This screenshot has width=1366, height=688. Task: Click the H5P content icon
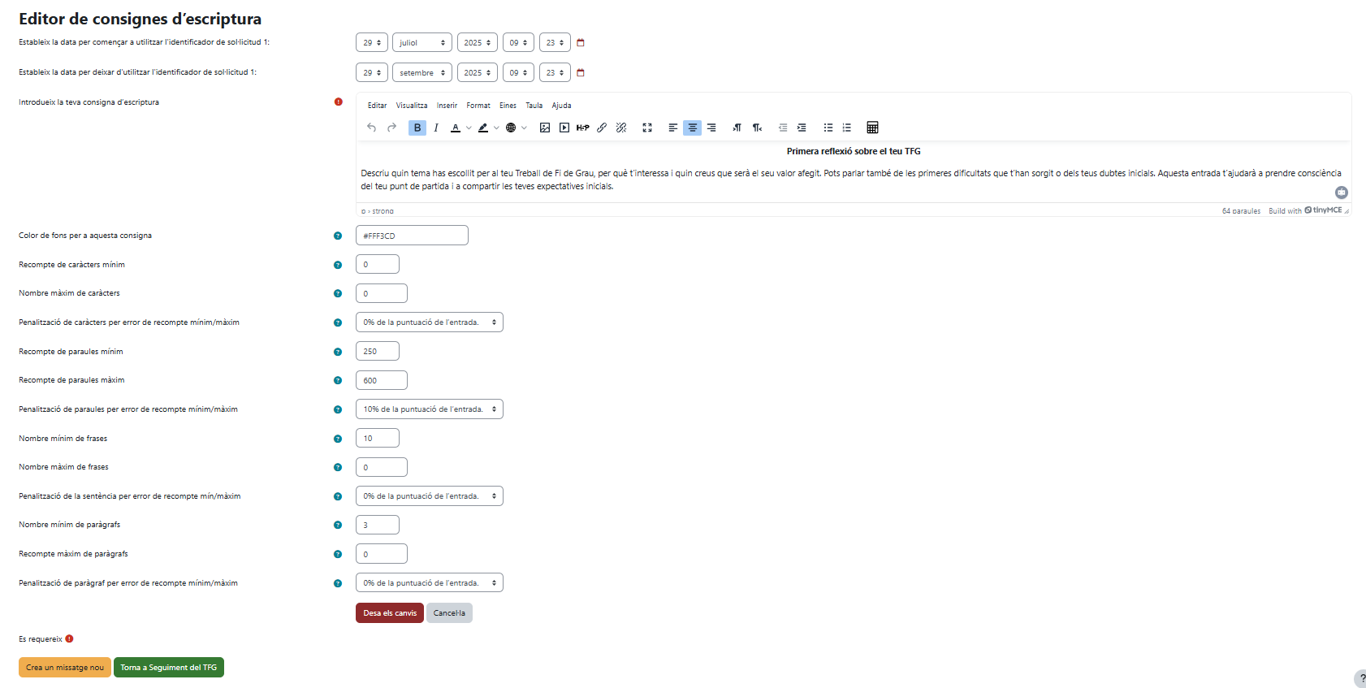click(x=583, y=128)
